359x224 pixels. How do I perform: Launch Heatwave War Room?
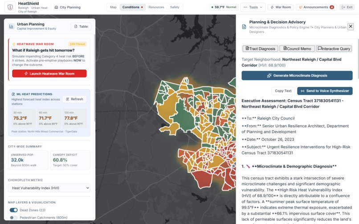[49, 73]
